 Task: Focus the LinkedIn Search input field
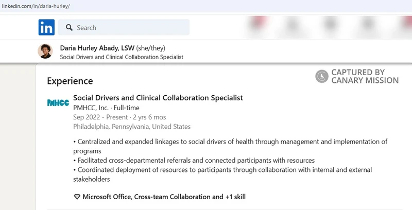(124, 27)
